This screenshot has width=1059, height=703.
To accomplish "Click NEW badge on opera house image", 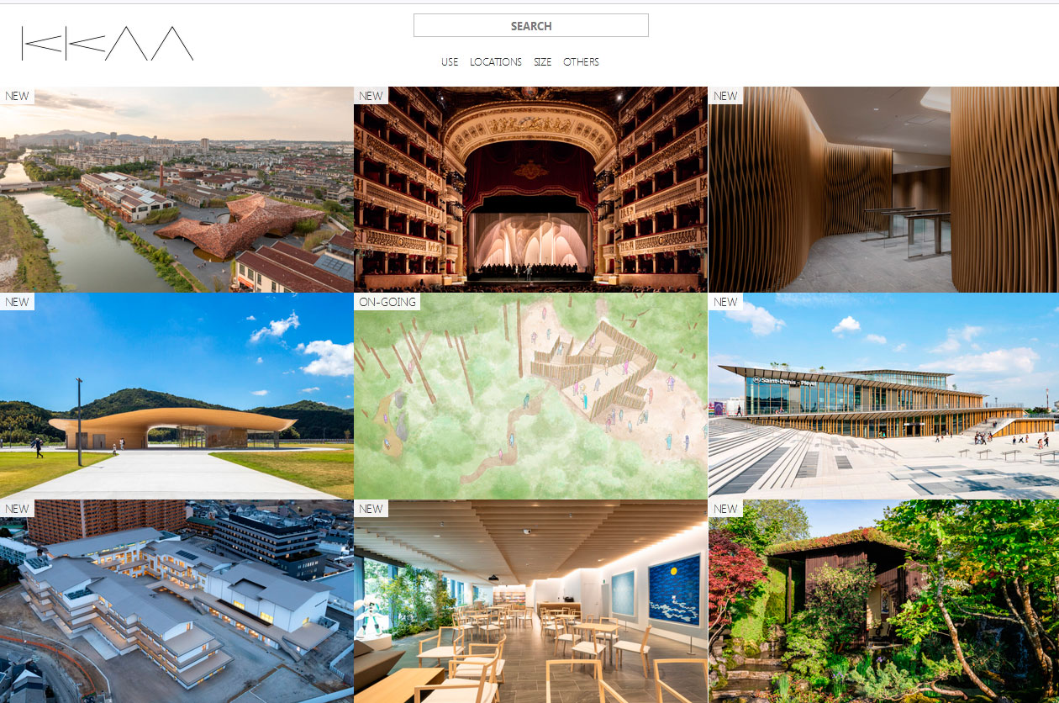I will 371,96.
